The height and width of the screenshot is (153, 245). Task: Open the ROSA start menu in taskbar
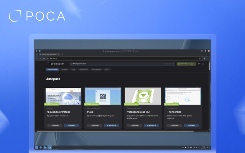[x=37, y=147]
